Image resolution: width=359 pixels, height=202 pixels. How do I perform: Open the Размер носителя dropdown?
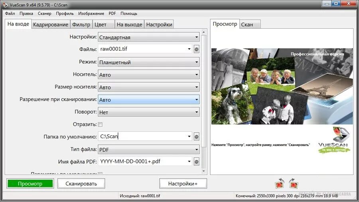(149, 87)
